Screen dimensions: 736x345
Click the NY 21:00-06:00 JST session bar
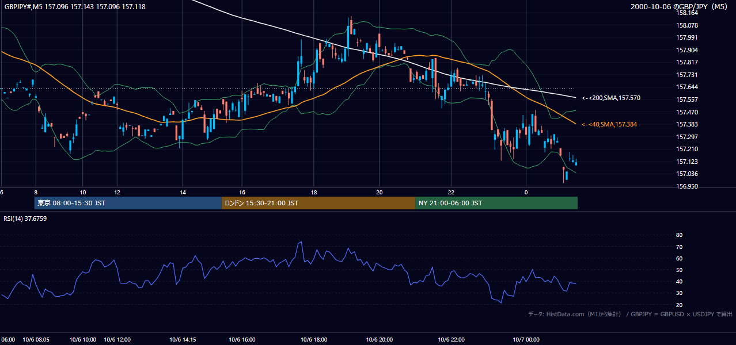(496, 203)
